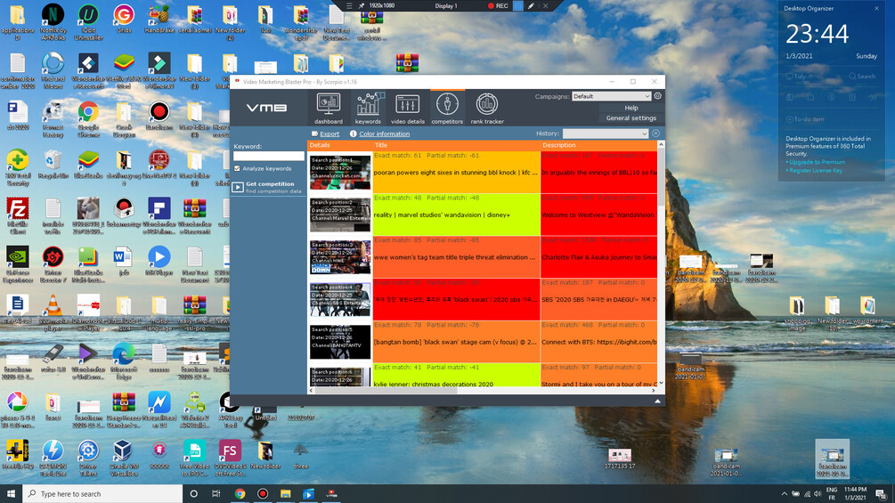Open the dashboard tab in VMB
Viewport: 895px width, 503px height.
(x=329, y=107)
